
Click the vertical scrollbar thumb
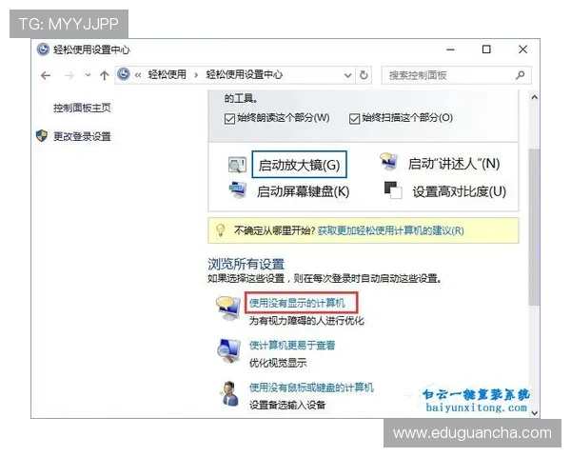tap(534, 227)
